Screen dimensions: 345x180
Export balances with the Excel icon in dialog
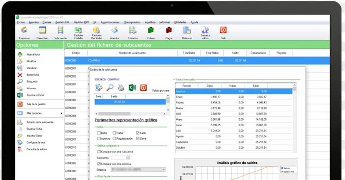(x=132, y=88)
